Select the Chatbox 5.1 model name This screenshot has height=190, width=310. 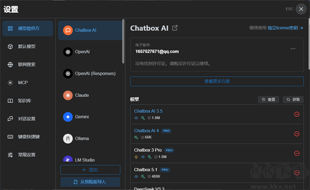coord(146,170)
